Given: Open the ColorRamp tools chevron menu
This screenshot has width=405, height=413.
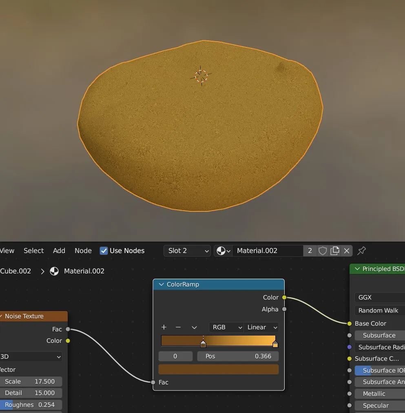Looking at the screenshot, I should point(194,327).
